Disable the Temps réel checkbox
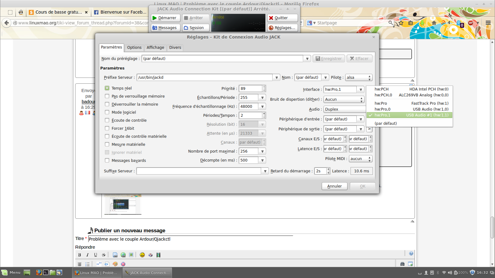Screen dimensions: 495x278 (107, 88)
